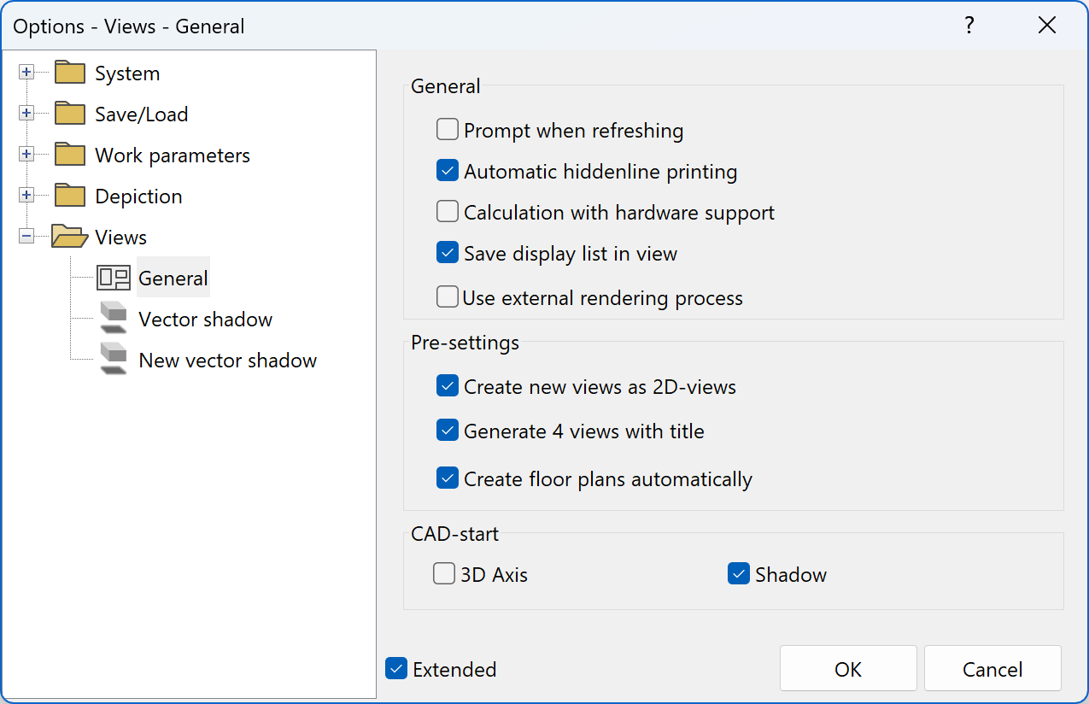
Task: Enable Prompt when refreshing checkbox
Action: pos(448,130)
